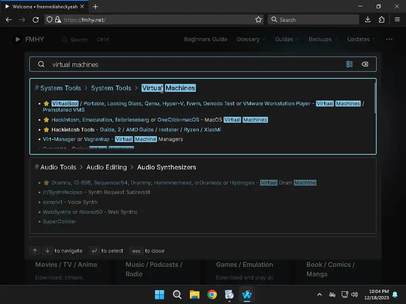This screenshot has height=304, width=406.
Task: Click the result list scrollbar thumb
Action: [375, 98]
